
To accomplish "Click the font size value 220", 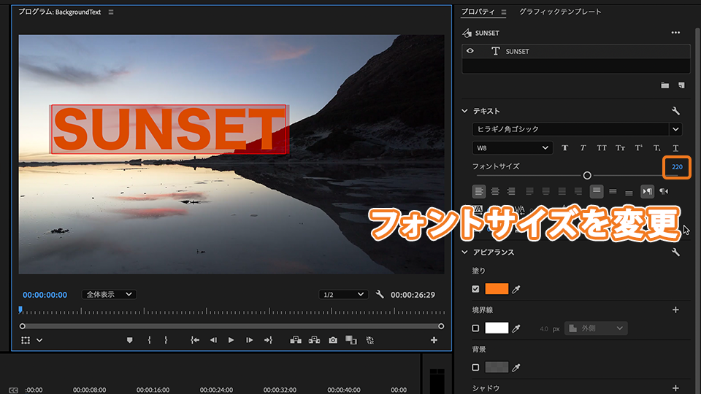I will [x=677, y=167].
